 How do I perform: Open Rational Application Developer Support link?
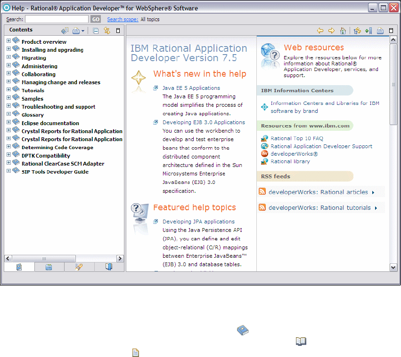tap(321, 146)
